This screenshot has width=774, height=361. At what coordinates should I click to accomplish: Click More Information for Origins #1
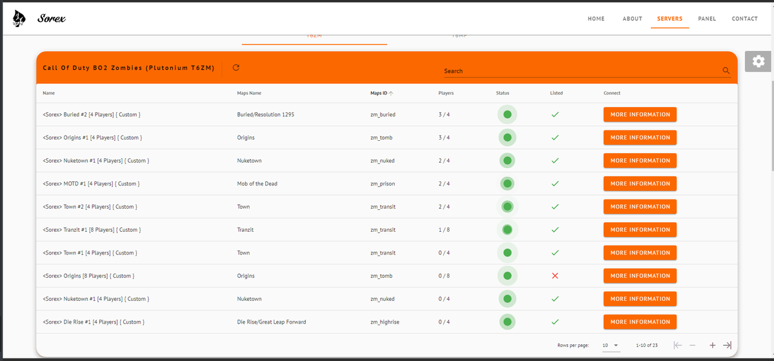[x=640, y=138]
